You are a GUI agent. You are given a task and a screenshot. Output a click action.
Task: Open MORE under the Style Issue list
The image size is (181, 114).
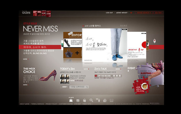(26, 59)
